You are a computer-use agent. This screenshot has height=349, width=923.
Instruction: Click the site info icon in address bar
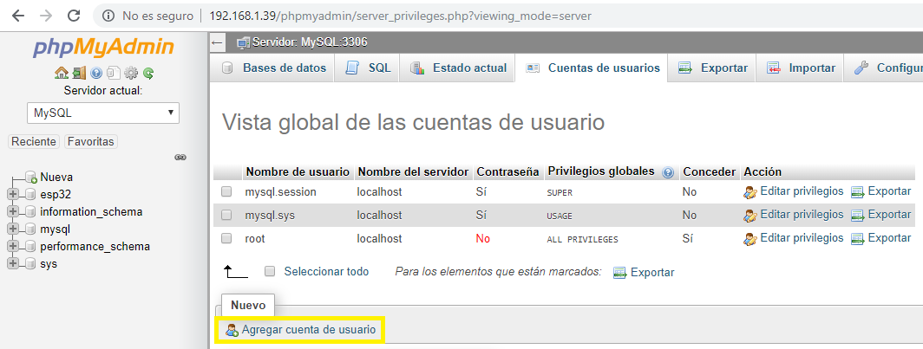108,16
